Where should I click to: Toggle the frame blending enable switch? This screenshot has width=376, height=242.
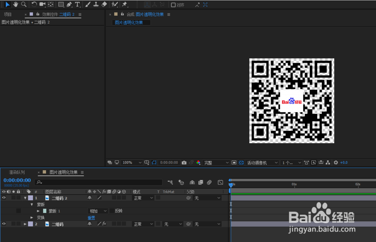(x=200, y=182)
